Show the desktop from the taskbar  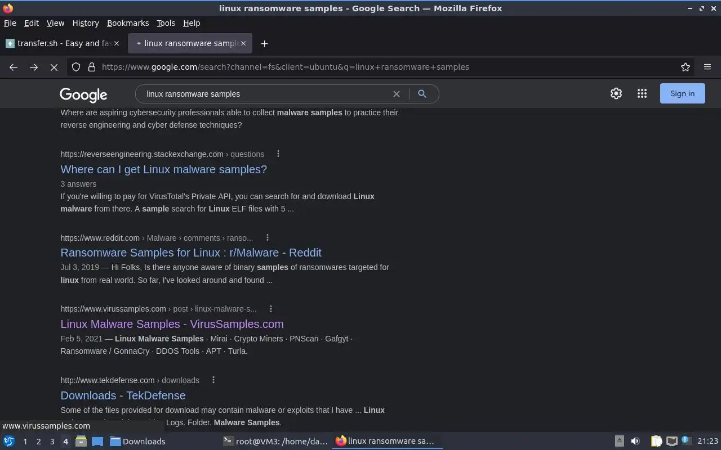97,441
